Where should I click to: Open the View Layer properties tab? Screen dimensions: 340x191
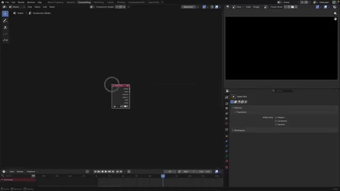(227, 114)
